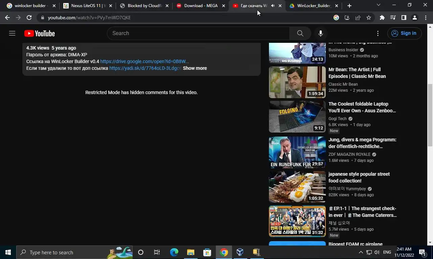433x259 pixels.
Task: Open the notification center icon
Action: point(422,252)
